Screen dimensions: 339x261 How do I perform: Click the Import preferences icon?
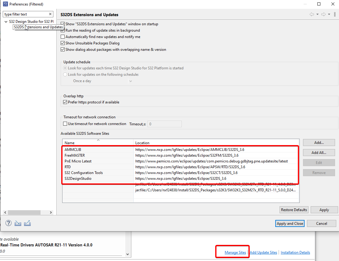click(18, 223)
